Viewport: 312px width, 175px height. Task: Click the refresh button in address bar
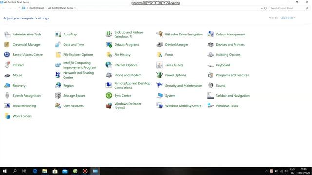point(265,8)
